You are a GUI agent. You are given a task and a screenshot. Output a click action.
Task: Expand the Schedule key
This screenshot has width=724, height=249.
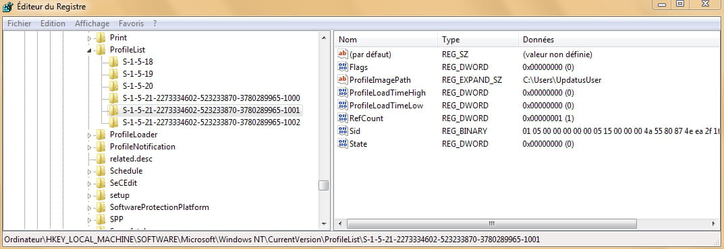click(x=90, y=171)
